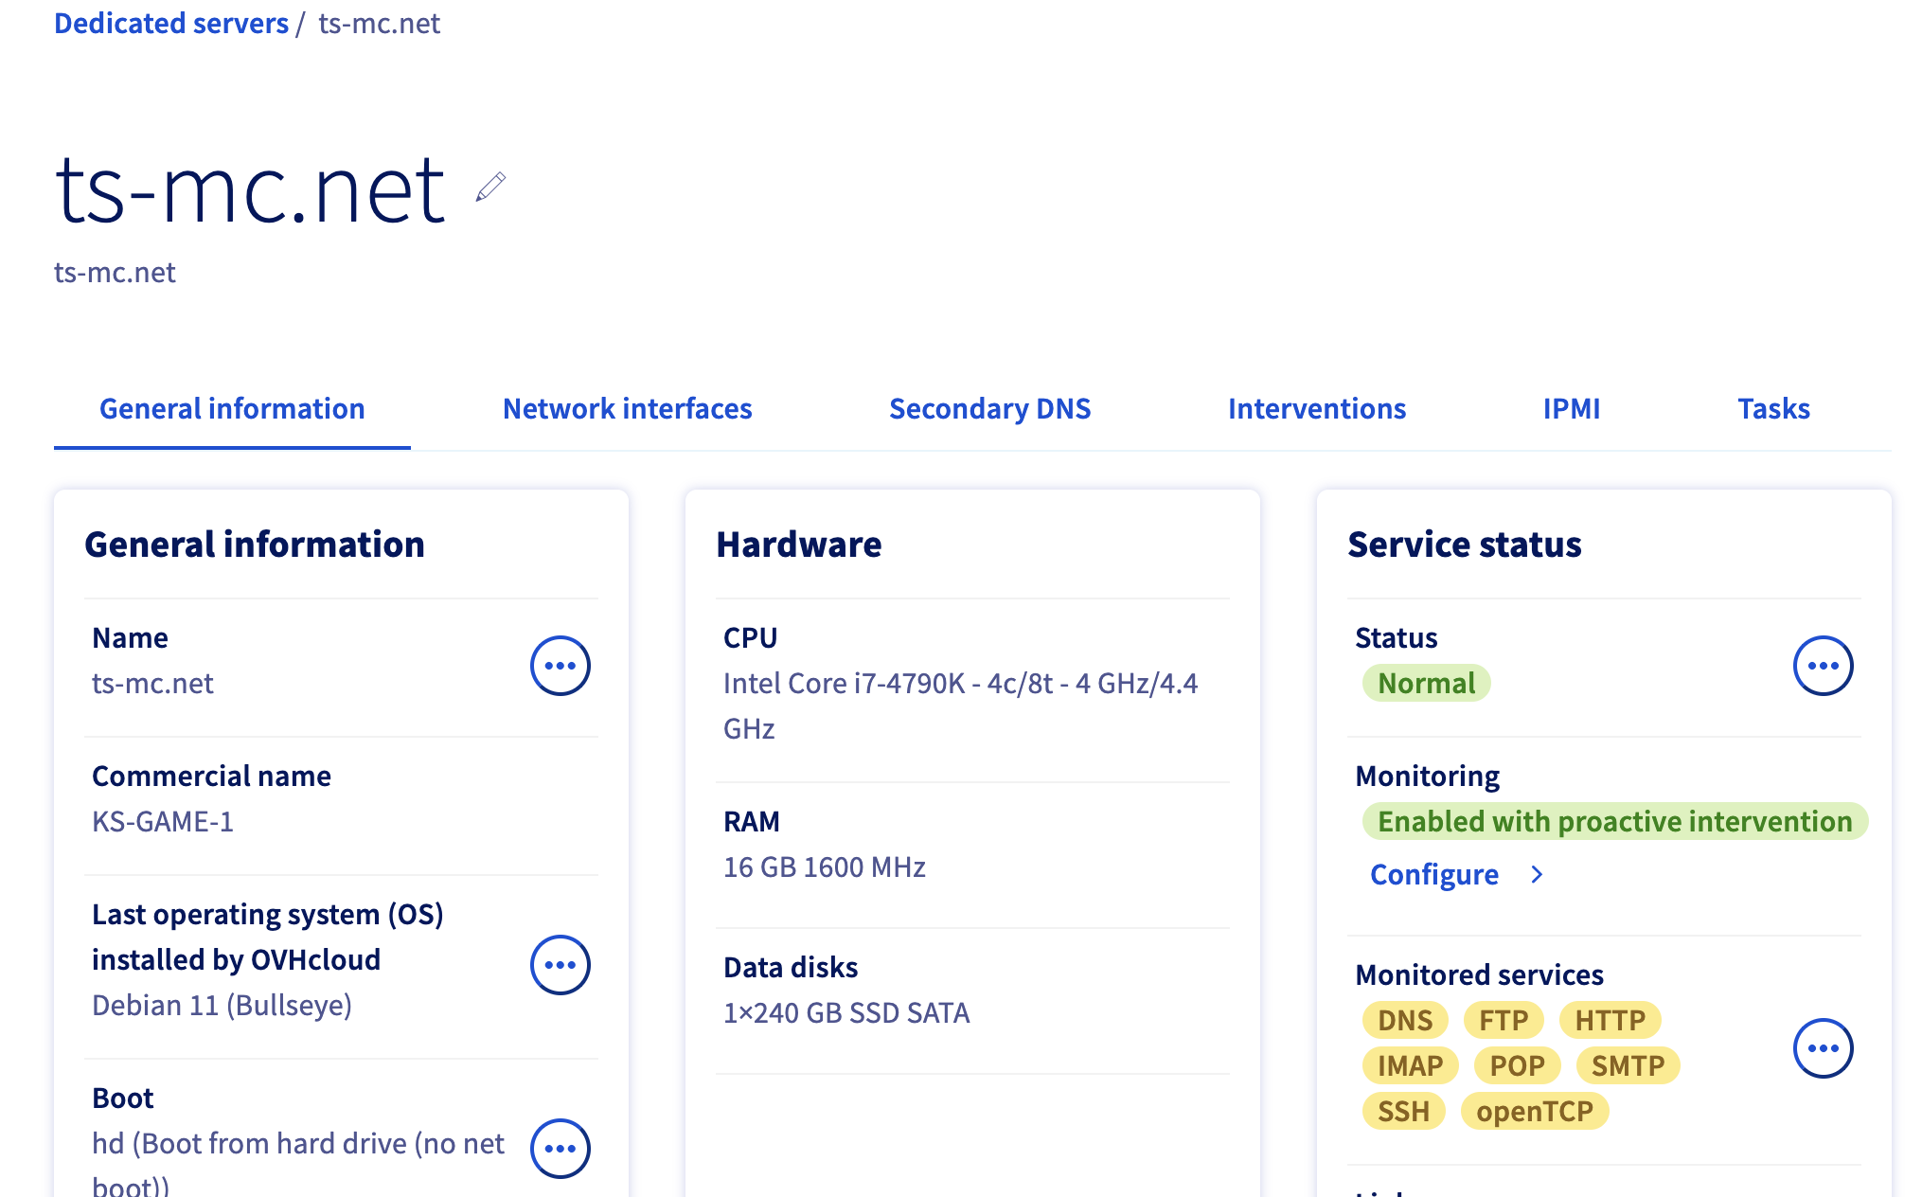The image size is (1922, 1197).
Task: Select the IPMI tab
Action: 1571,408
